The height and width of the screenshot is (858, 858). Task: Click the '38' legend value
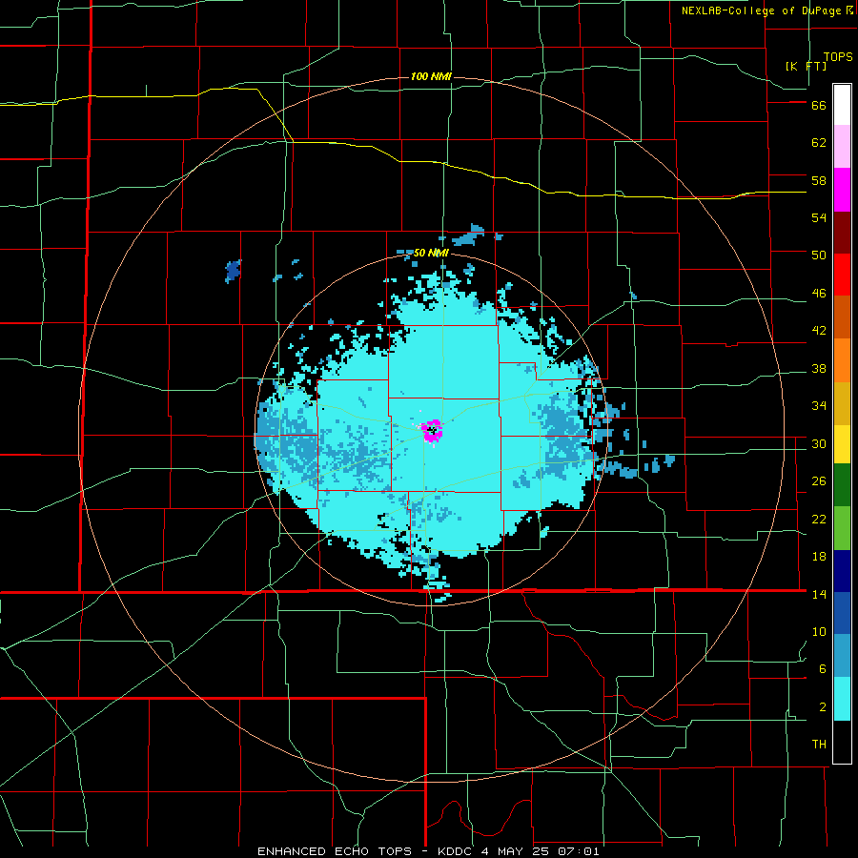click(x=819, y=368)
